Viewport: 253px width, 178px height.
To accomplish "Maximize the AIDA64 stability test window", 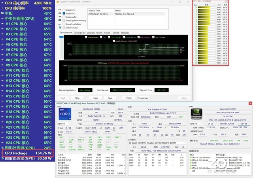I will (x=180, y=2).
